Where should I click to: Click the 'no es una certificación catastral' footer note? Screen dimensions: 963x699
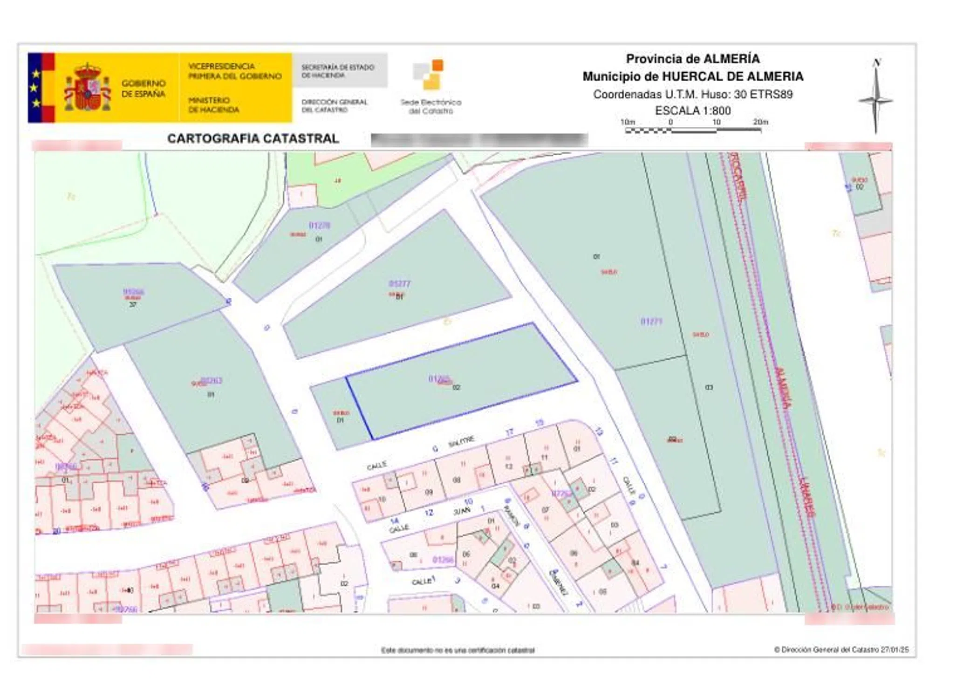458,650
